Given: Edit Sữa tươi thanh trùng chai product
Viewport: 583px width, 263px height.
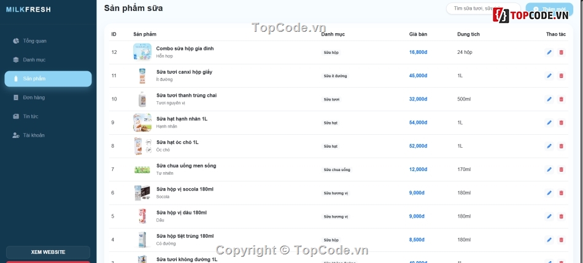Looking at the screenshot, I should 549,99.
